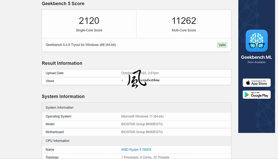The image size is (278, 159).
Task: Select the Microsoft Windows 11 (64-bit) value
Action: [142, 116]
